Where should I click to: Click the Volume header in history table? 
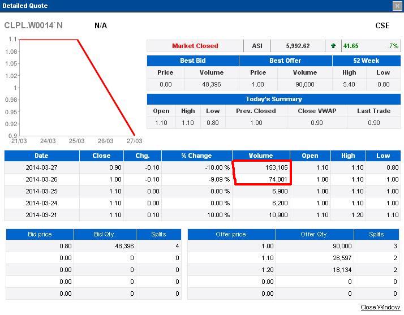click(x=261, y=156)
